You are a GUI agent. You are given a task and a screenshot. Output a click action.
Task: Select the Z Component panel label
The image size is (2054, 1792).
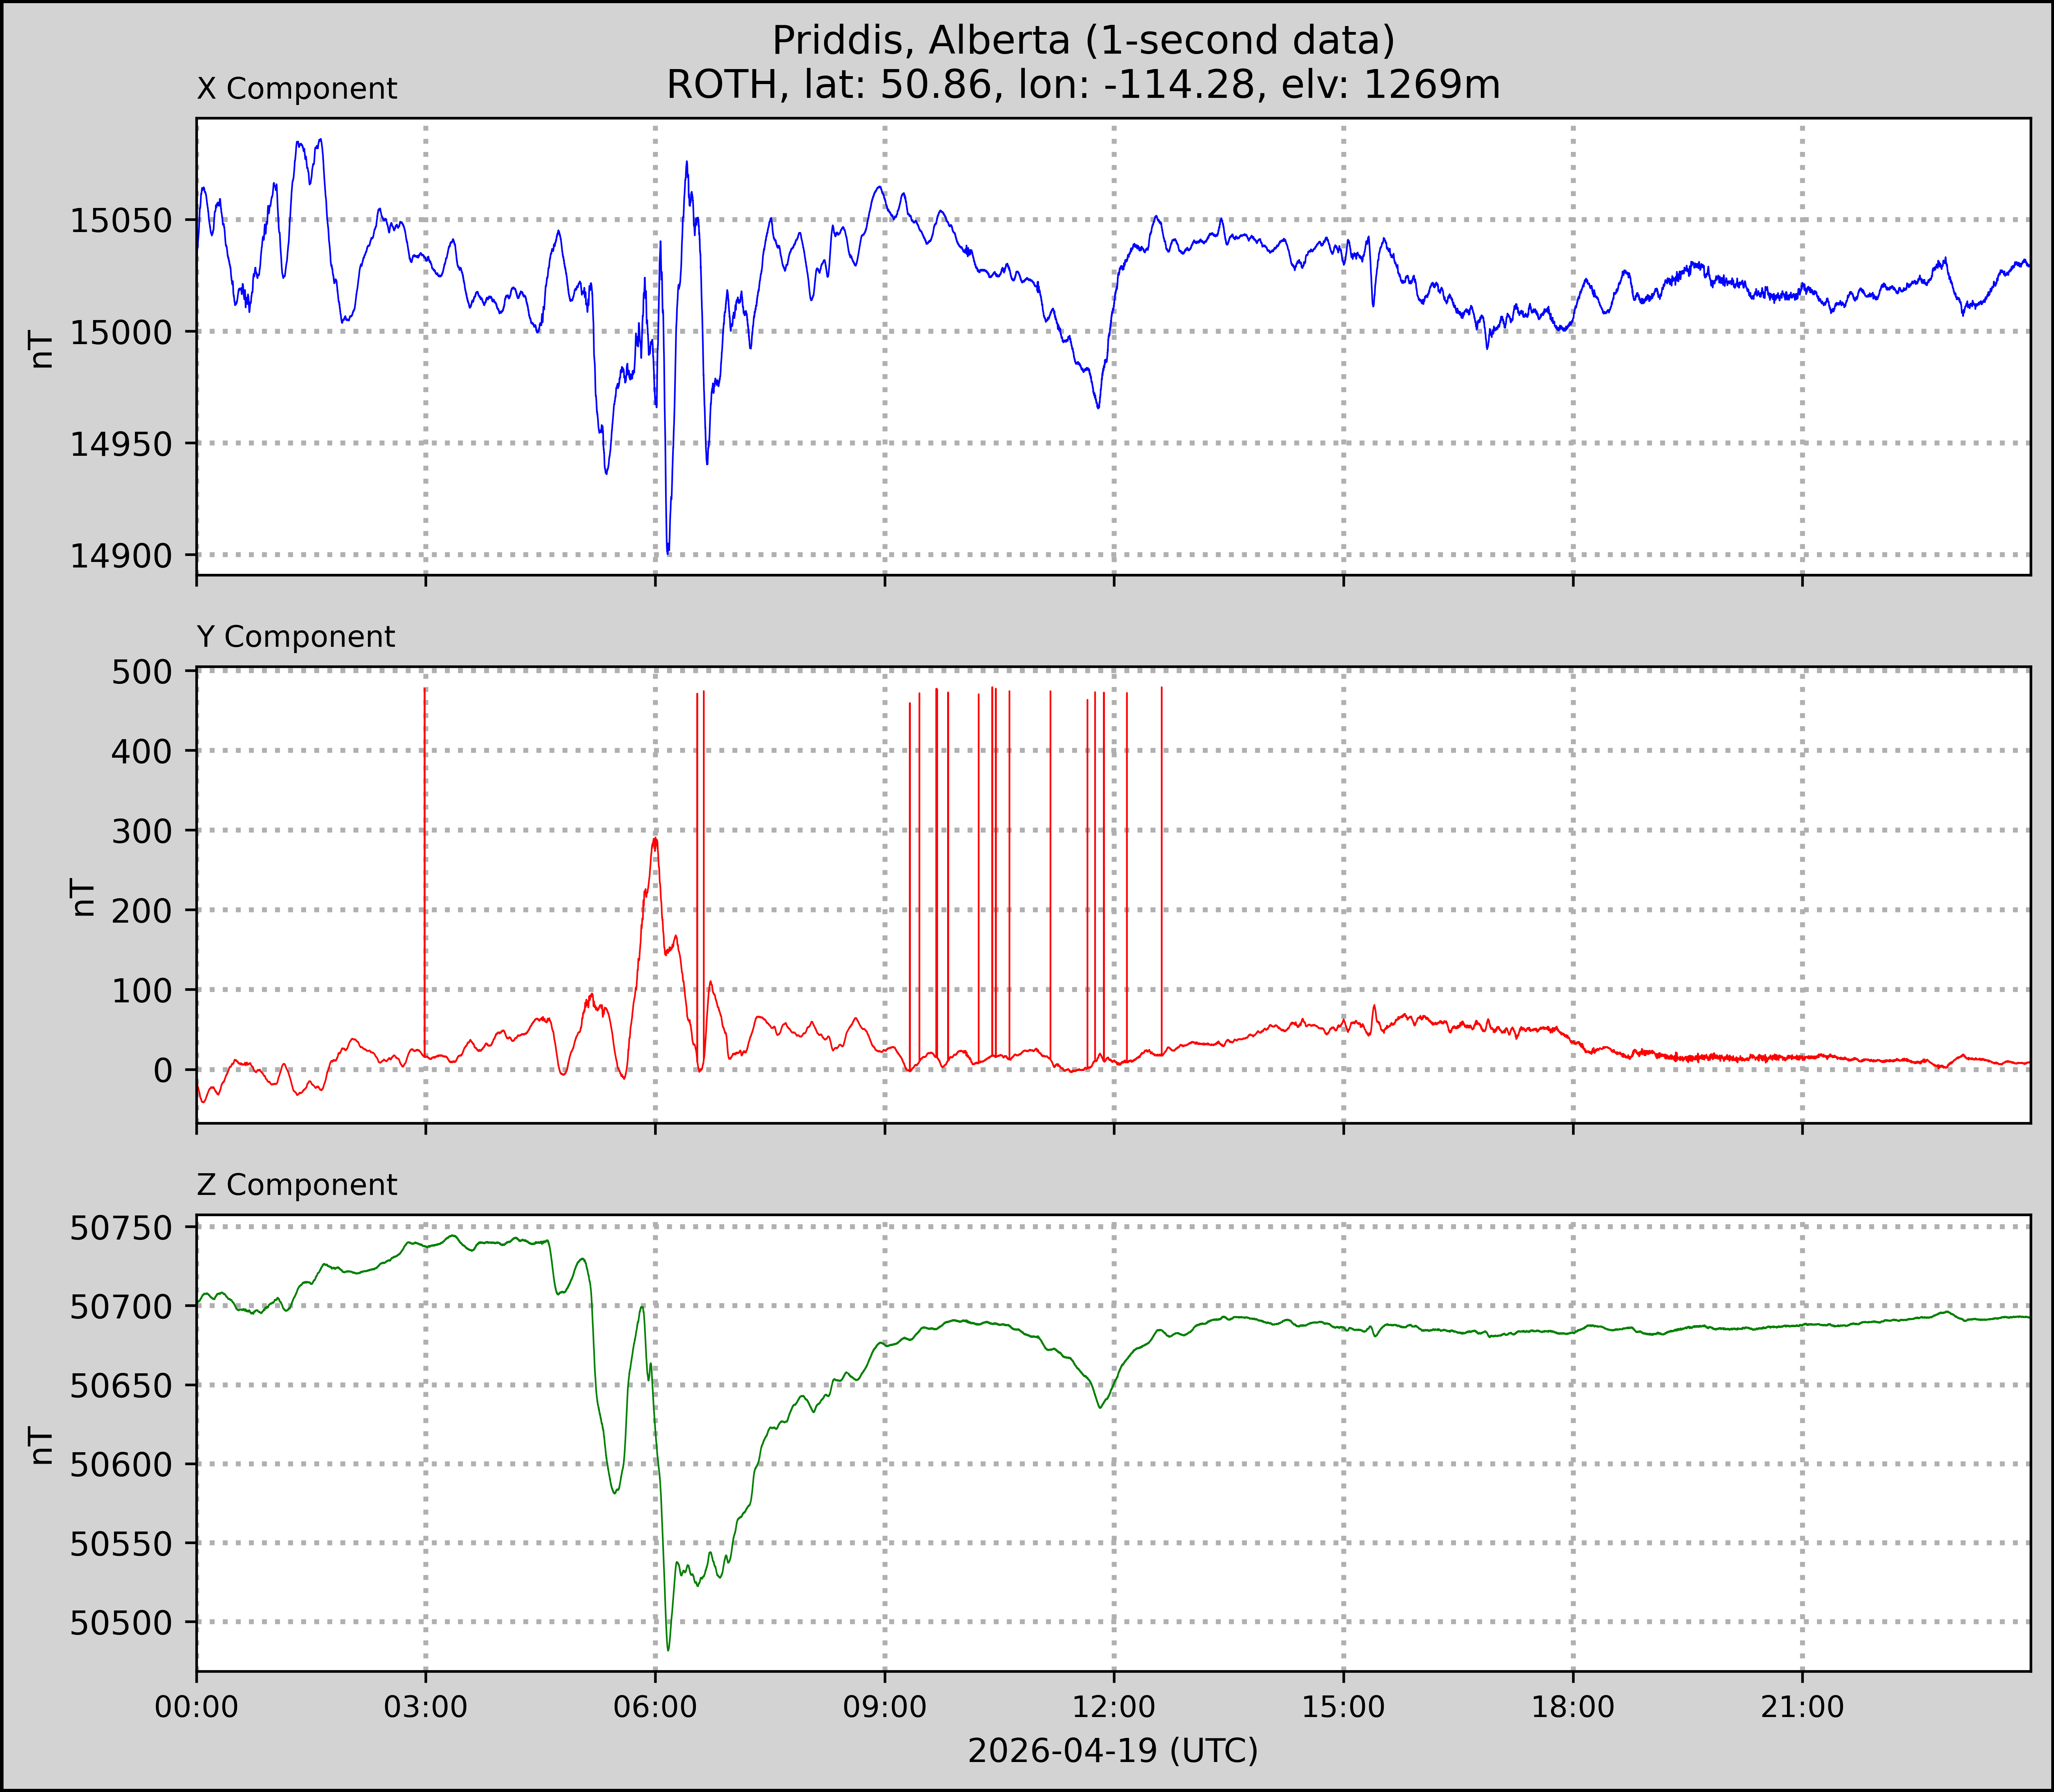tap(297, 1185)
